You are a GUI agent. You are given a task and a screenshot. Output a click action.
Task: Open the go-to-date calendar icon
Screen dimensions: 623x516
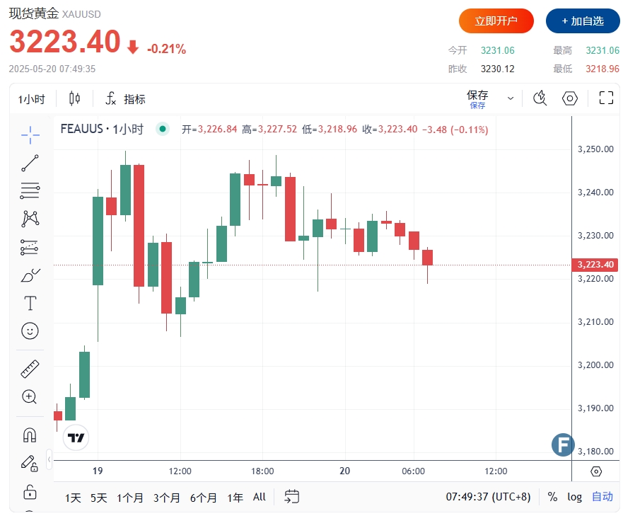[x=292, y=497]
